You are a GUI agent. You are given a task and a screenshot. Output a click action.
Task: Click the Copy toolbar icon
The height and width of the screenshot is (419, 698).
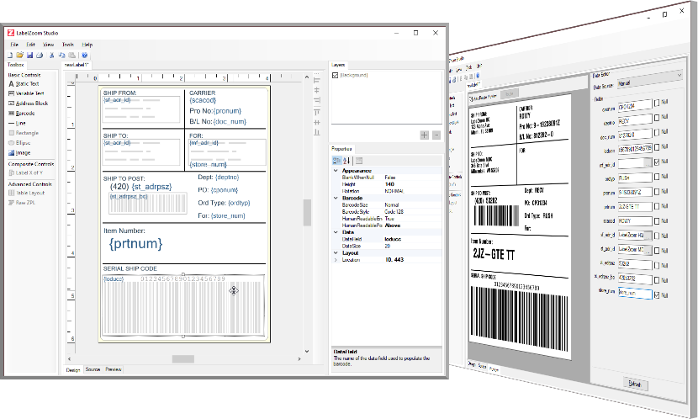(x=61, y=56)
